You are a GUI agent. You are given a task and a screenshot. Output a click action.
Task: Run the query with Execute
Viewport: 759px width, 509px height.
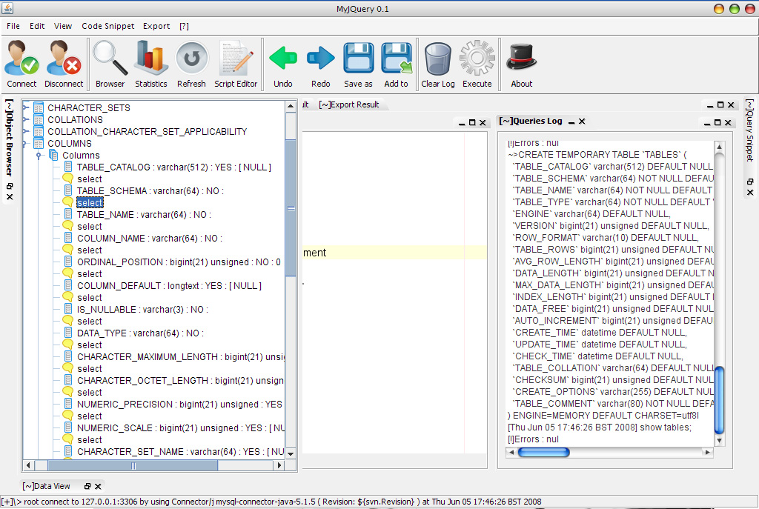[x=477, y=59]
